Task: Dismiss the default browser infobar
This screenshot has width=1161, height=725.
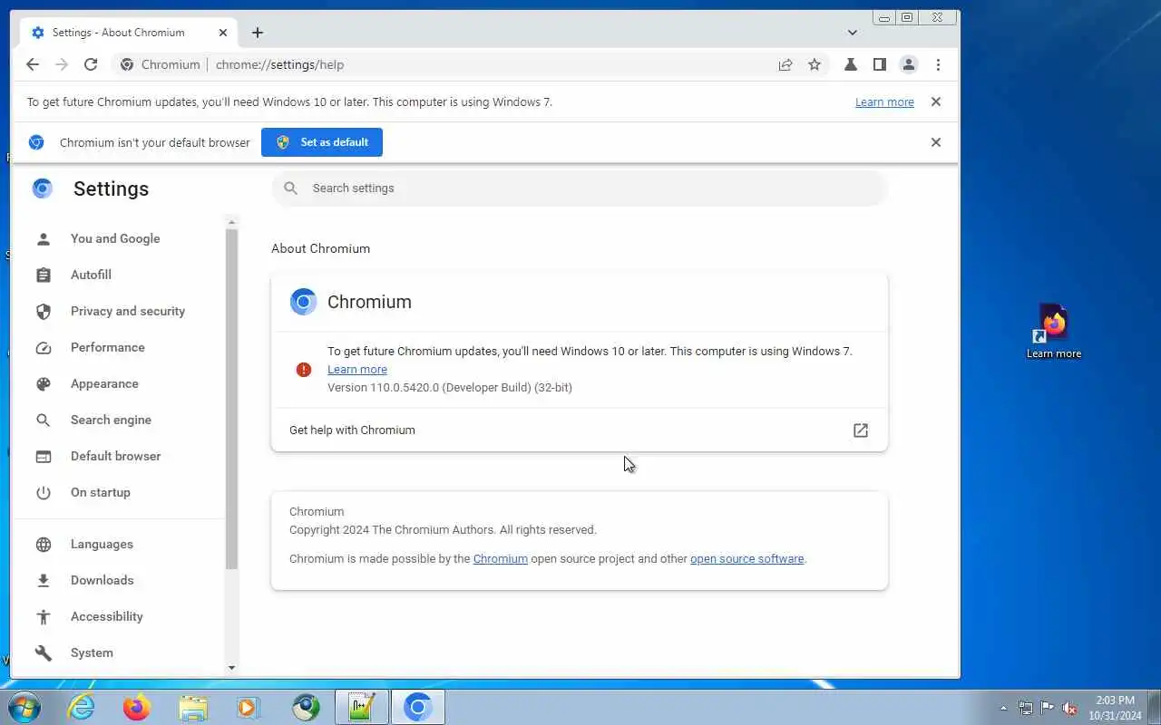Action: tap(936, 142)
